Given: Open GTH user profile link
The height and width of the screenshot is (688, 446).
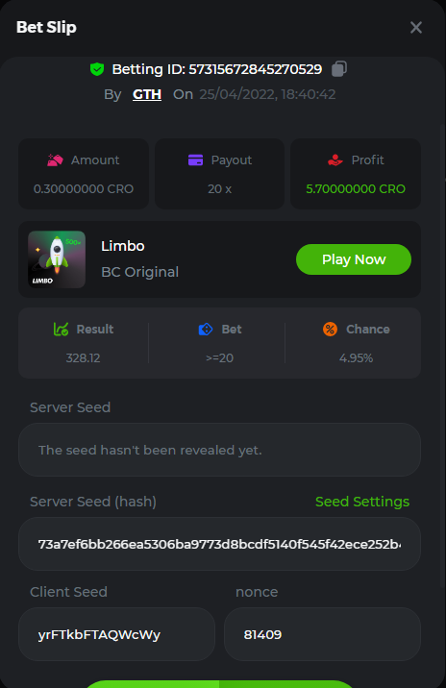Looking at the screenshot, I should pyautogui.click(x=147, y=94).
